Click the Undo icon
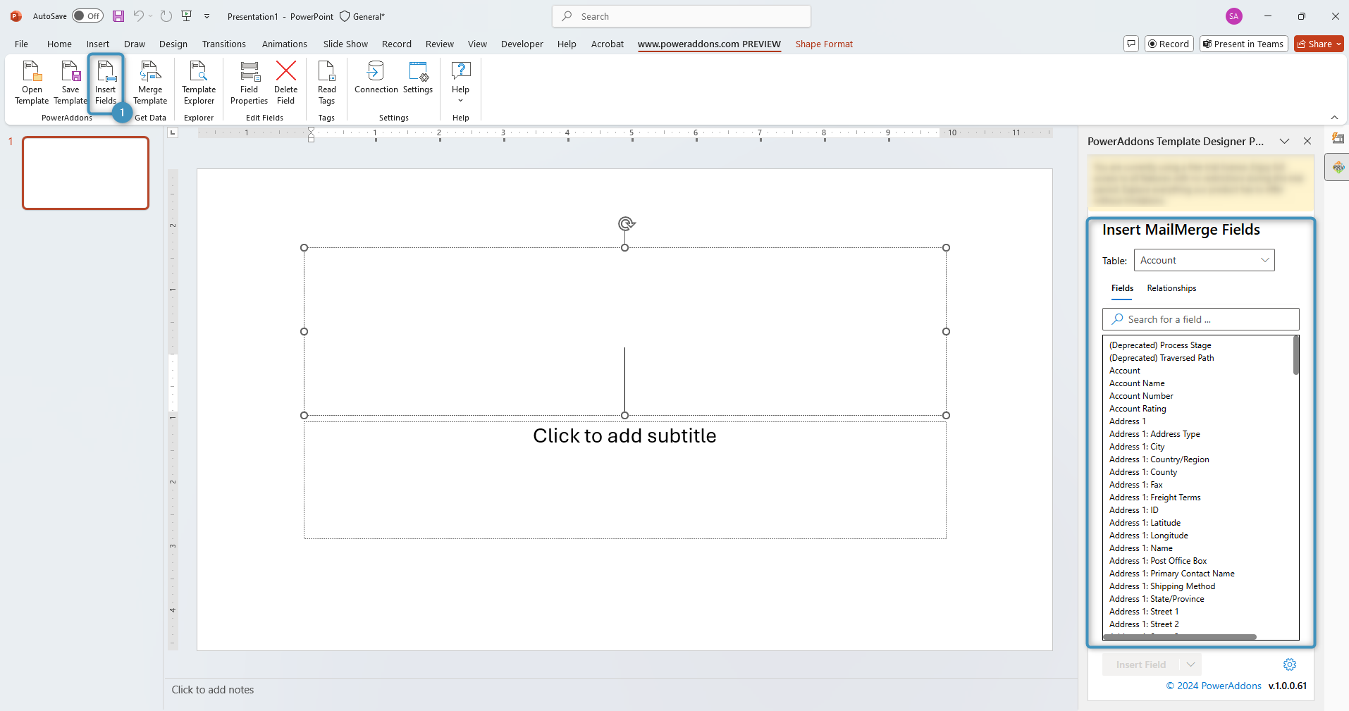This screenshot has width=1349, height=711. [x=139, y=16]
